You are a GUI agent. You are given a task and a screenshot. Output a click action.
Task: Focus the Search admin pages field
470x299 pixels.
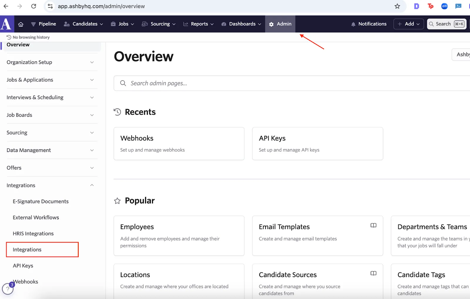pyautogui.click(x=292, y=83)
